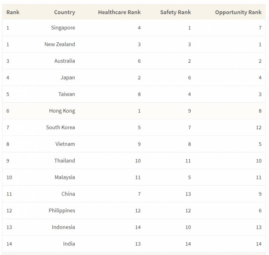Select Australia in the table
Image resolution: width=269 pixels, height=255 pixels.
coord(65,61)
